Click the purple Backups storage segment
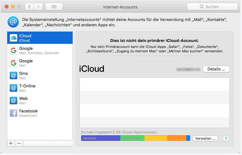The width and height of the screenshot is (242, 155). tap(100, 138)
